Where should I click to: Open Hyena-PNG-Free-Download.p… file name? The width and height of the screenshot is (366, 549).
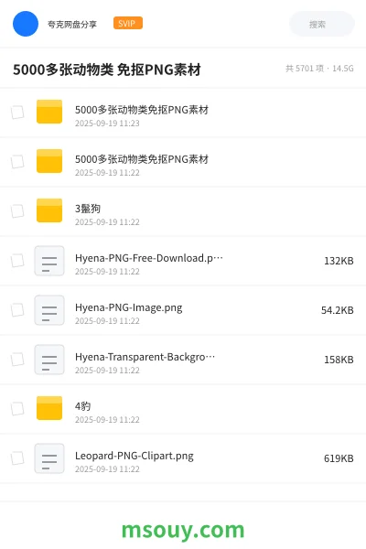pos(149,258)
